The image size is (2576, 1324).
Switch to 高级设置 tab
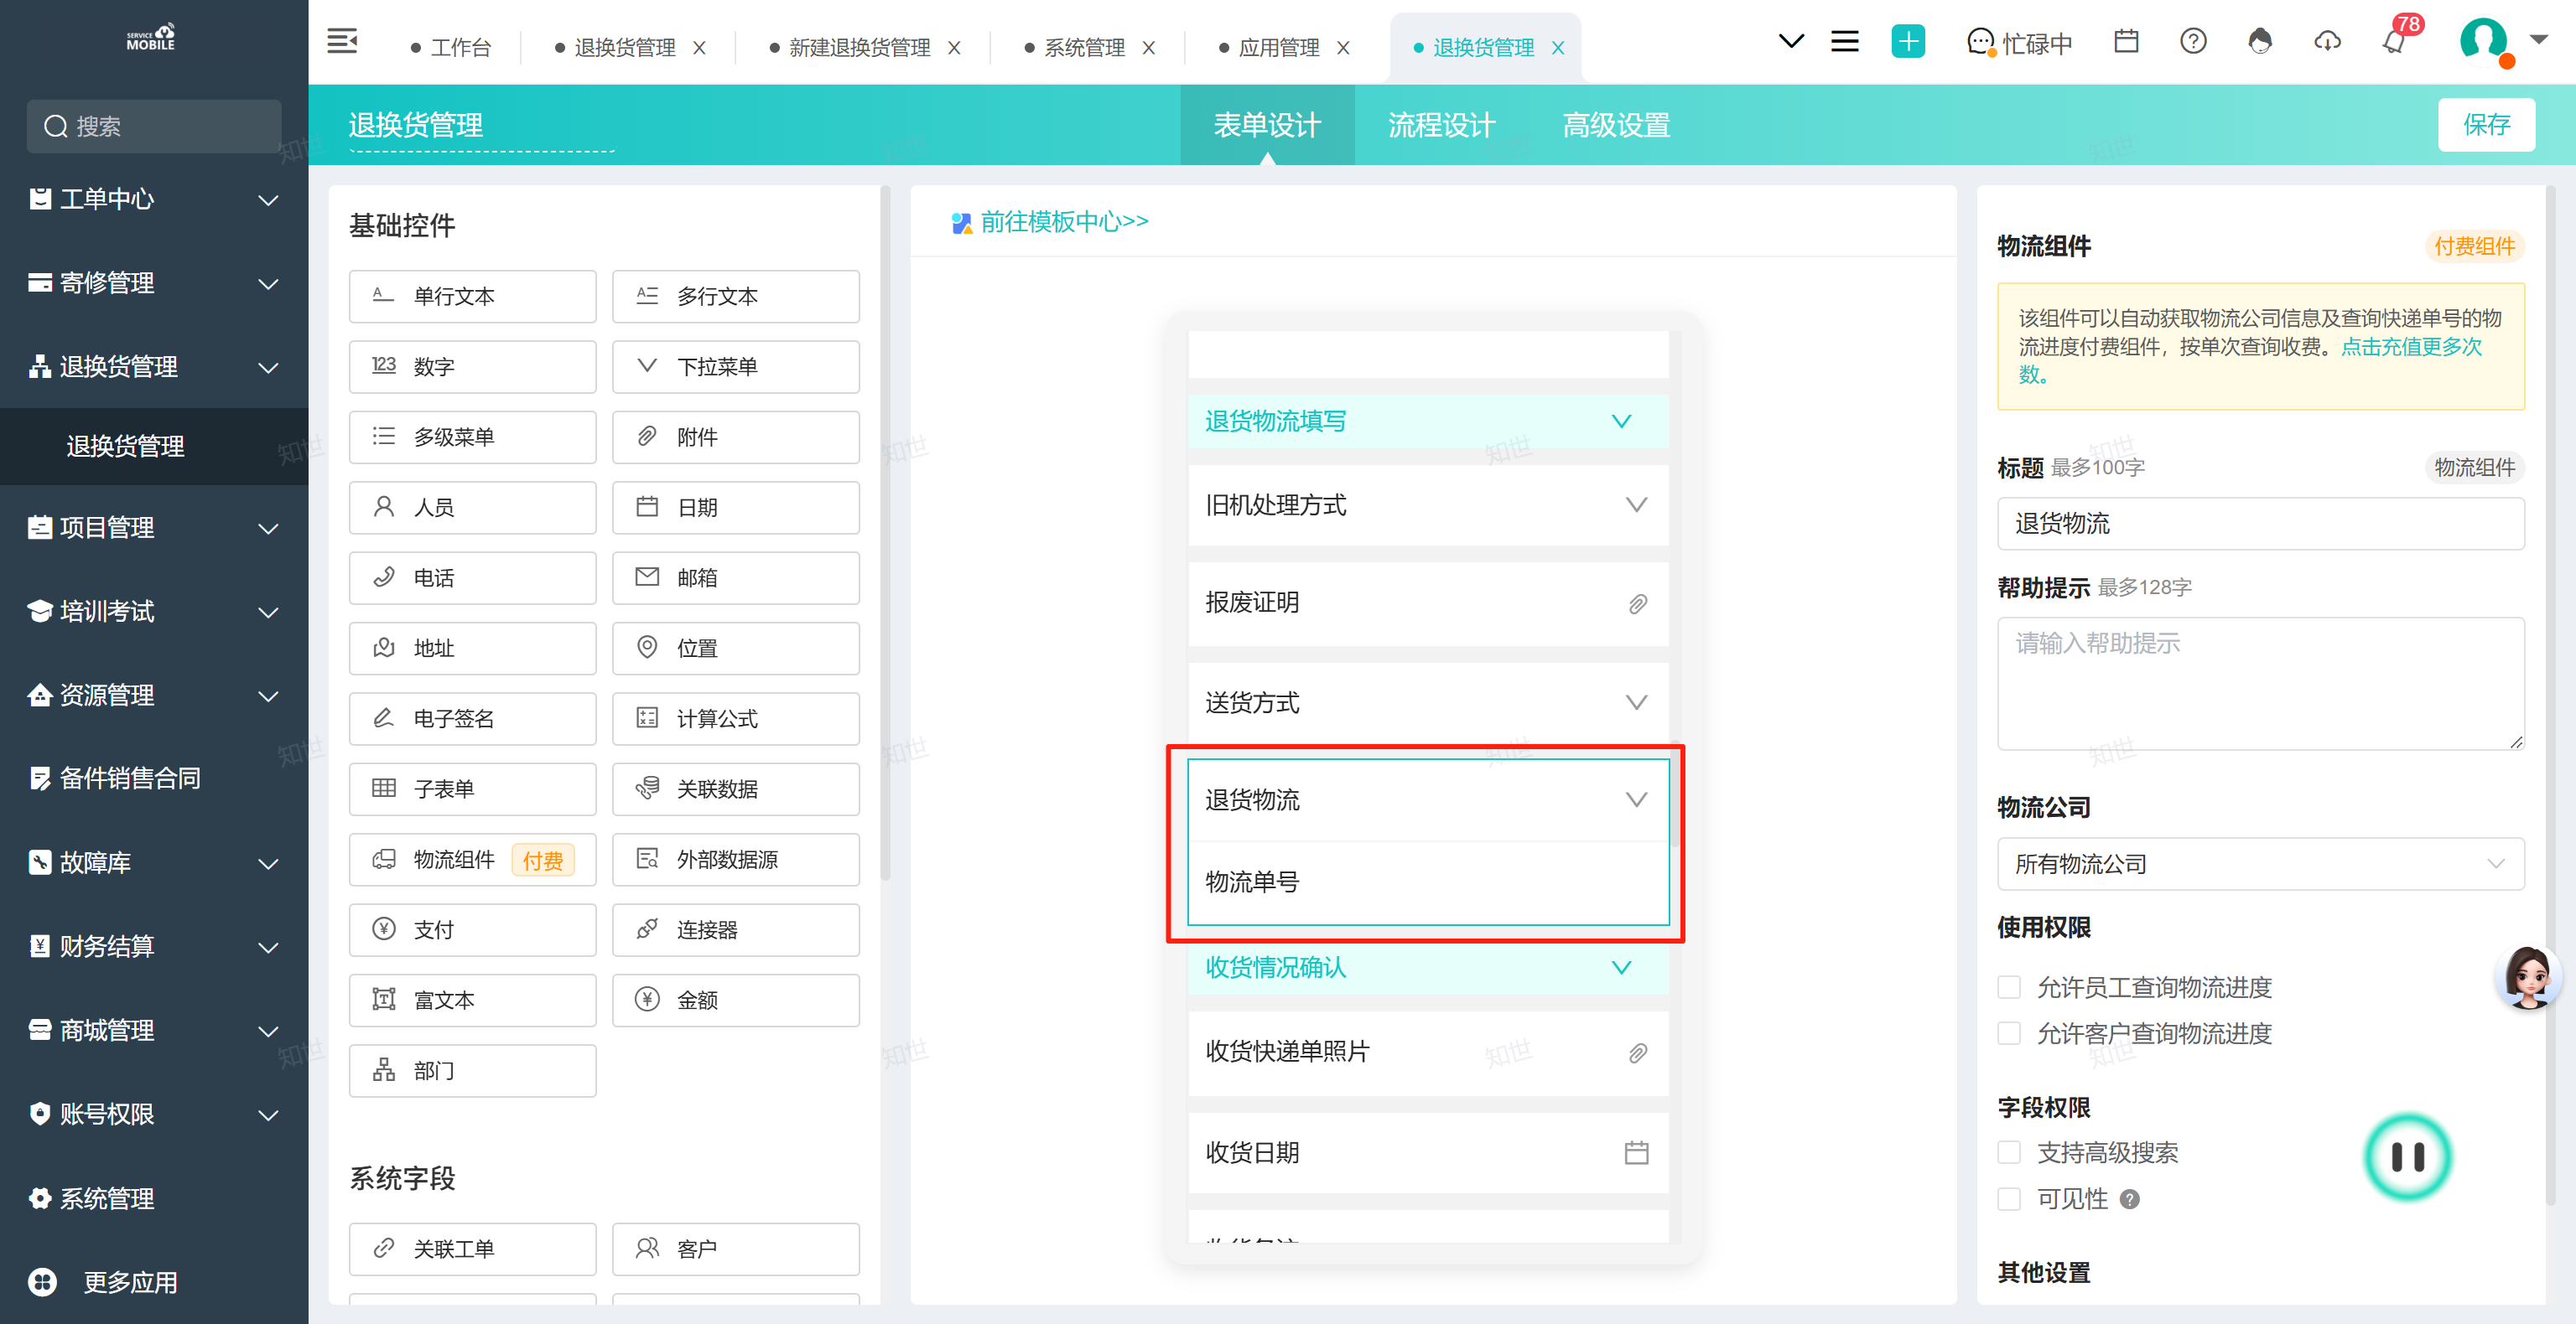click(1616, 125)
